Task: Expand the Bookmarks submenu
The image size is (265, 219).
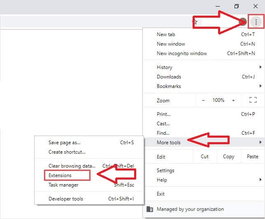Action: click(x=169, y=86)
